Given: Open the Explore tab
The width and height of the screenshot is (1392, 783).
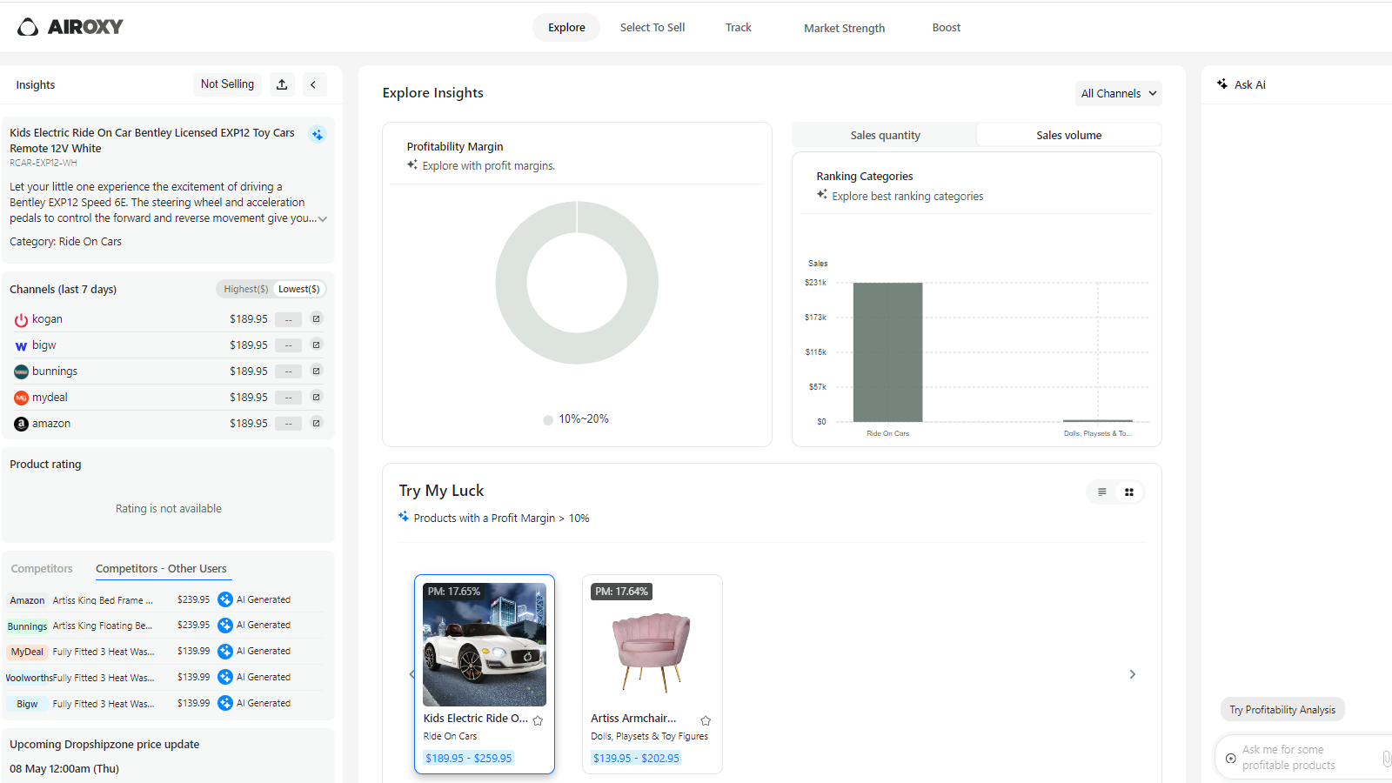Looking at the screenshot, I should tap(566, 28).
